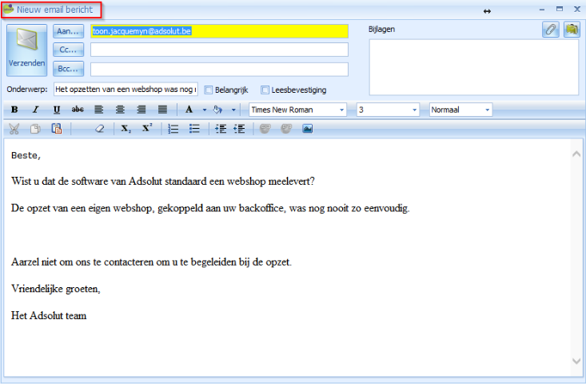The height and width of the screenshot is (384, 586).
Task: Align text to the left
Action: [98, 110]
